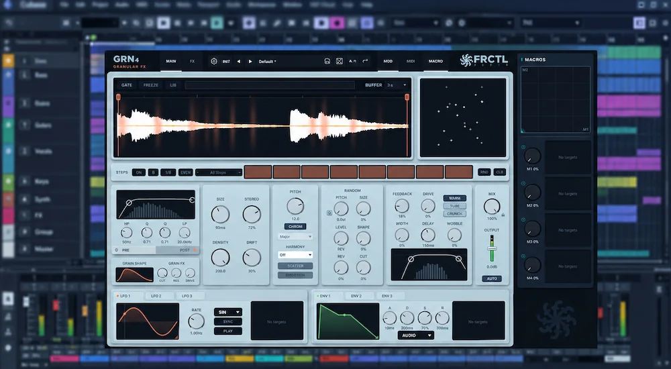This screenshot has height=369, width=671.
Task: Toggle the CHROM pitch mode
Action: [295, 227]
